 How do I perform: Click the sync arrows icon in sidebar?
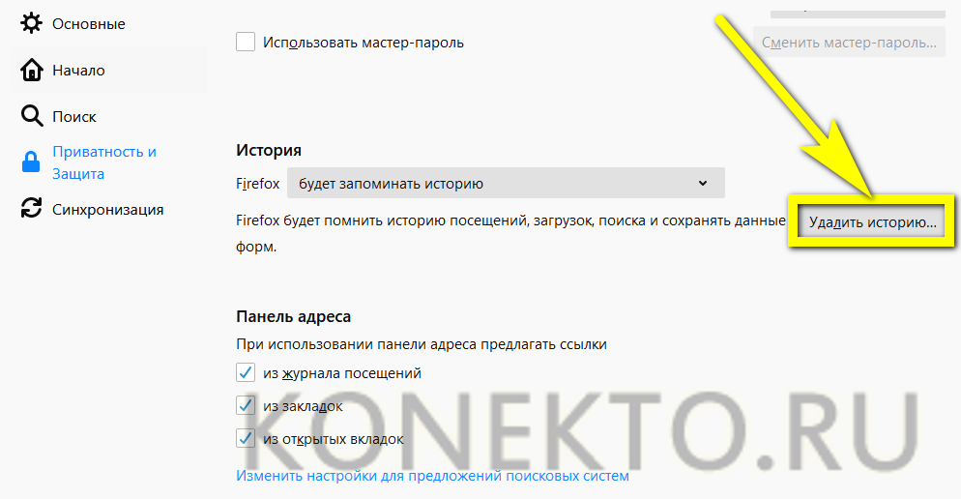click(x=32, y=209)
